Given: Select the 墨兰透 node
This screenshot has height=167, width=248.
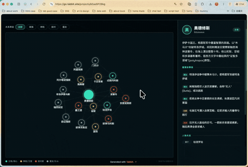Looking at the screenshot, I should tap(79, 106).
